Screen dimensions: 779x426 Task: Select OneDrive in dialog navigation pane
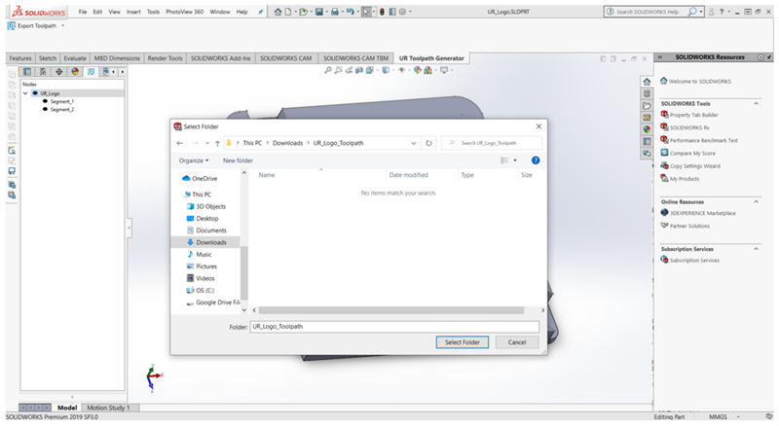tap(204, 178)
